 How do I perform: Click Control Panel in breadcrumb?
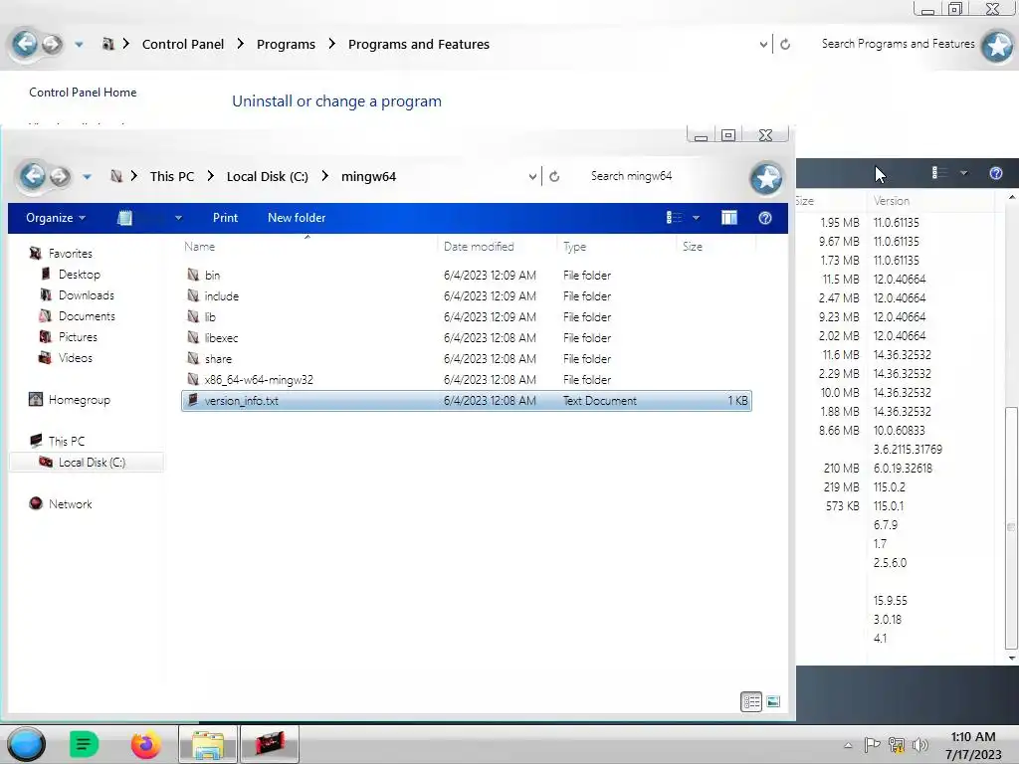[183, 44]
